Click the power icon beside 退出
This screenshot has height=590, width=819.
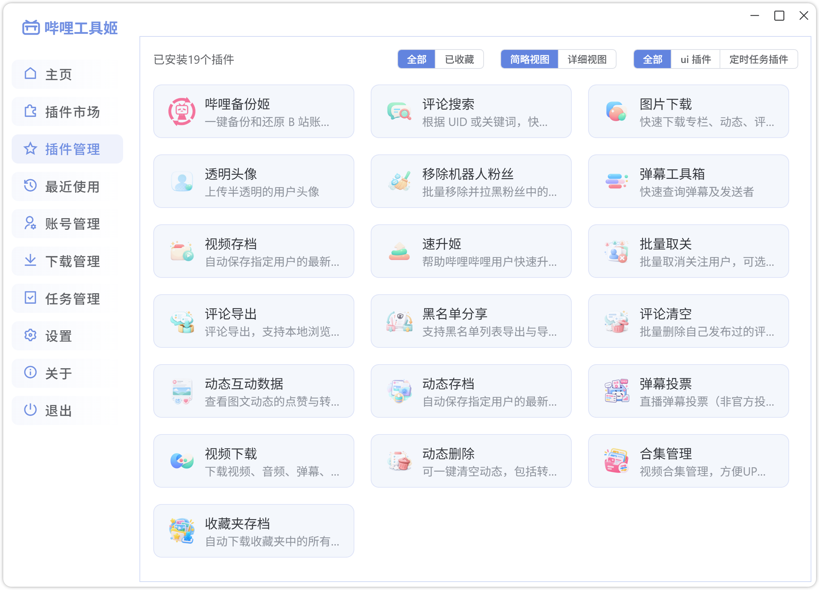click(x=31, y=410)
